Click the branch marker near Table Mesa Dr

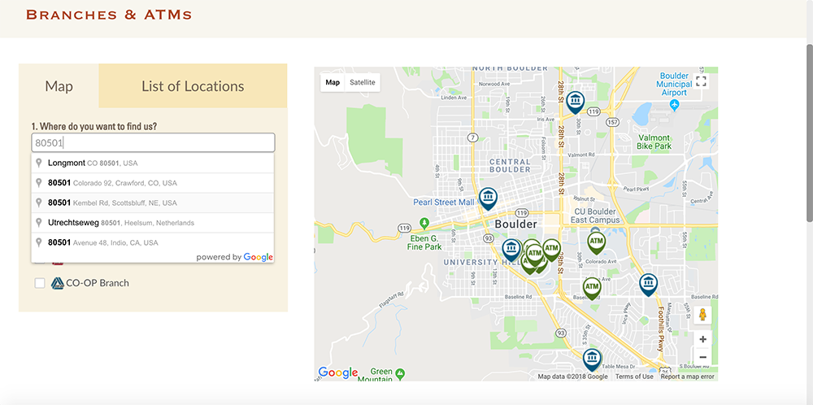(x=592, y=359)
